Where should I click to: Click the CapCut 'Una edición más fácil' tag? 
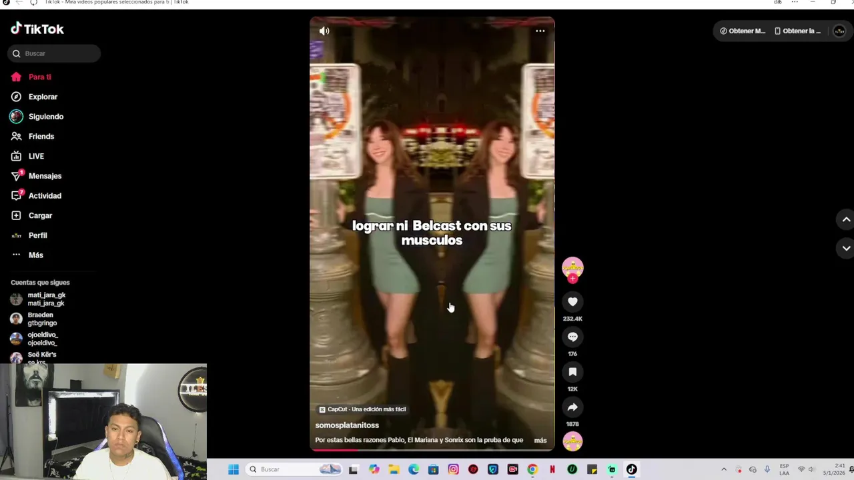[x=362, y=409]
